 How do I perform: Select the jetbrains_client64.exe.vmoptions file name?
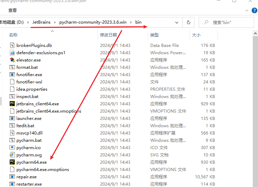coord(49,111)
